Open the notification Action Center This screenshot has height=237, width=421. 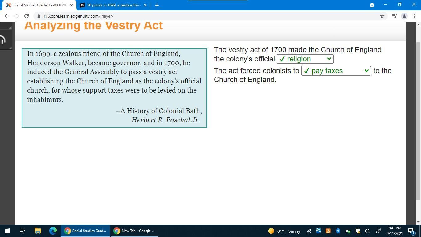(x=411, y=231)
